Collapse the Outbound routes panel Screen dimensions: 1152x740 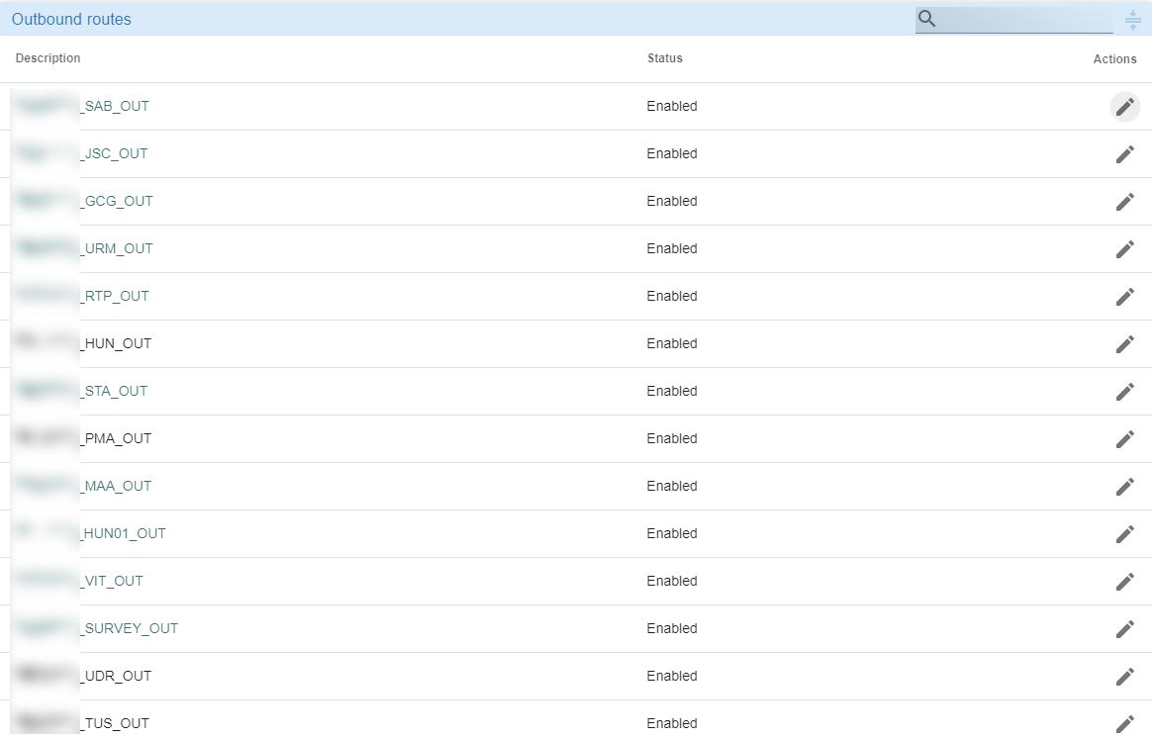(x=1132, y=19)
